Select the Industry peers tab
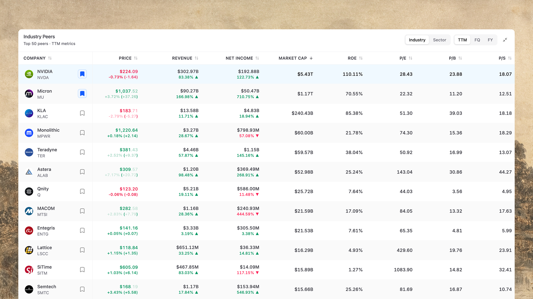Screen dimensions: 533x299 tap(417, 40)
